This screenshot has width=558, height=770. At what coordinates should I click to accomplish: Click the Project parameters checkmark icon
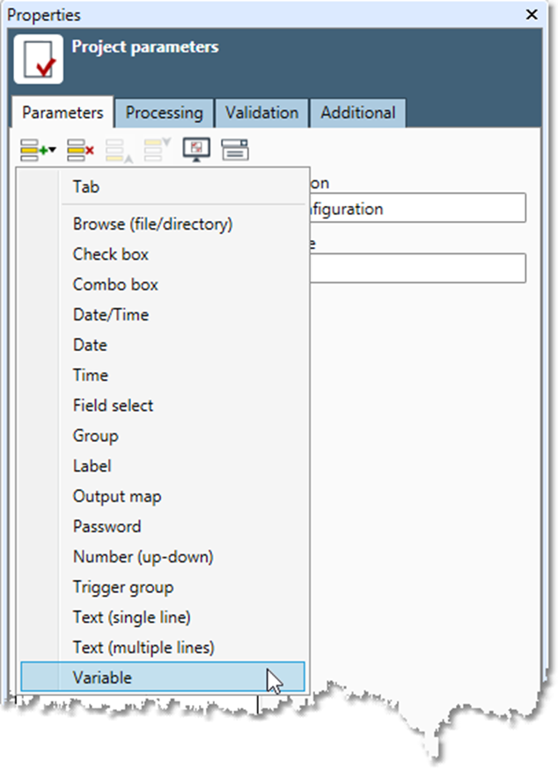(39, 61)
